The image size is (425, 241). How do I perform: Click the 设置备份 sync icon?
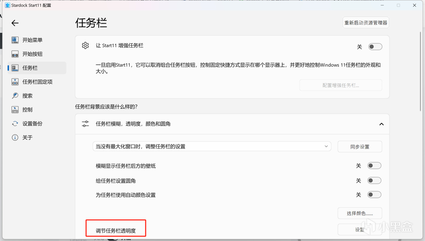click(15, 124)
